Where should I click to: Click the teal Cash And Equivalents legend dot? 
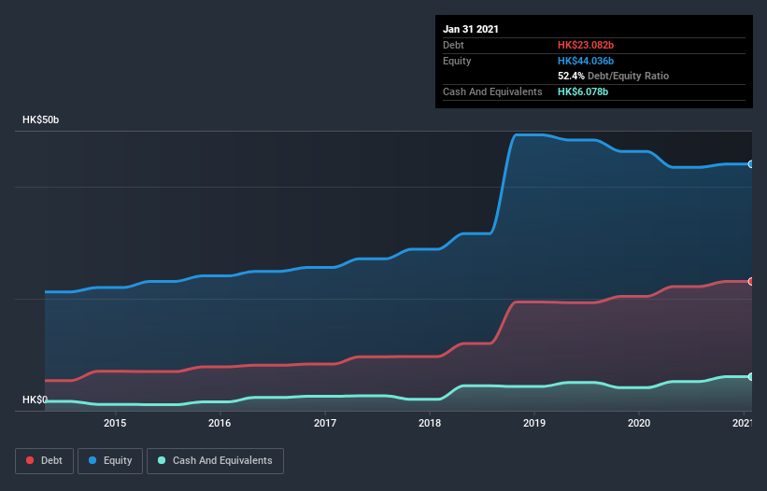(x=162, y=460)
